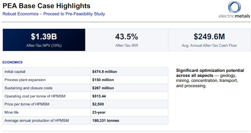Click the PEA Base Case Highlights title
Viewport: 251px width, 133px height.
[x=46, y=6]
